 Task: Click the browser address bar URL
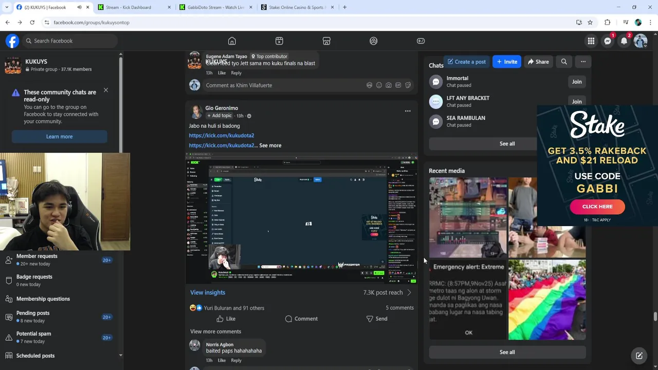(92, 22)
